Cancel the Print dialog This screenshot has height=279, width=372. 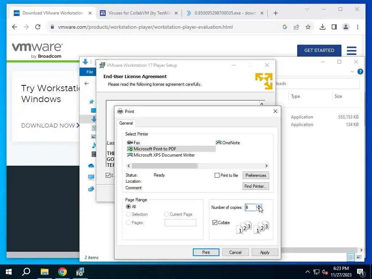235,252
